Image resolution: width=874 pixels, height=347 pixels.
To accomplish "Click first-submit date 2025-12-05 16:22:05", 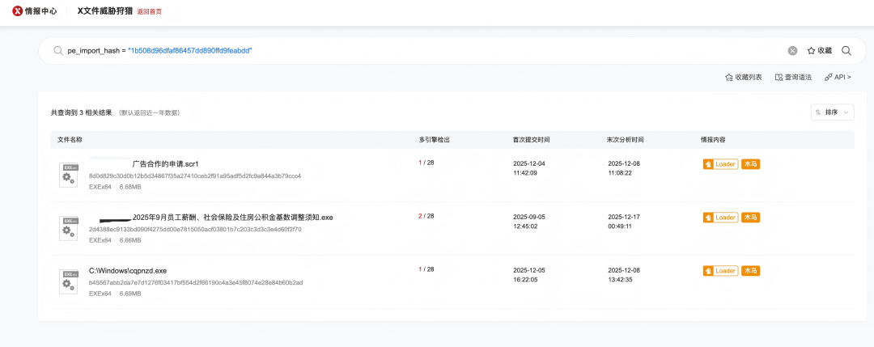I will point(529,275).
